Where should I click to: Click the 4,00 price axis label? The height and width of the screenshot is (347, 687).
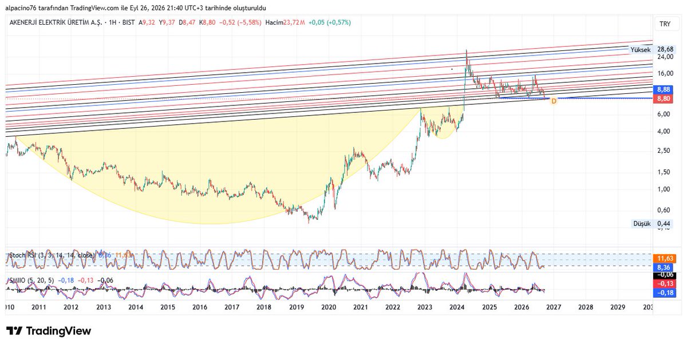coord(664,132)
